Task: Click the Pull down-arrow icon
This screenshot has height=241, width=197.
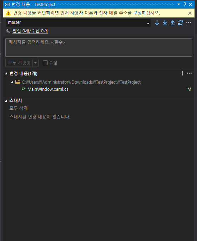Action: [165, 23]
